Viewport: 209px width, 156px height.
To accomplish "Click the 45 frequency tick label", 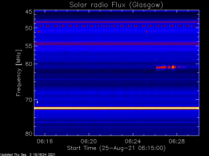I will 29,12.
